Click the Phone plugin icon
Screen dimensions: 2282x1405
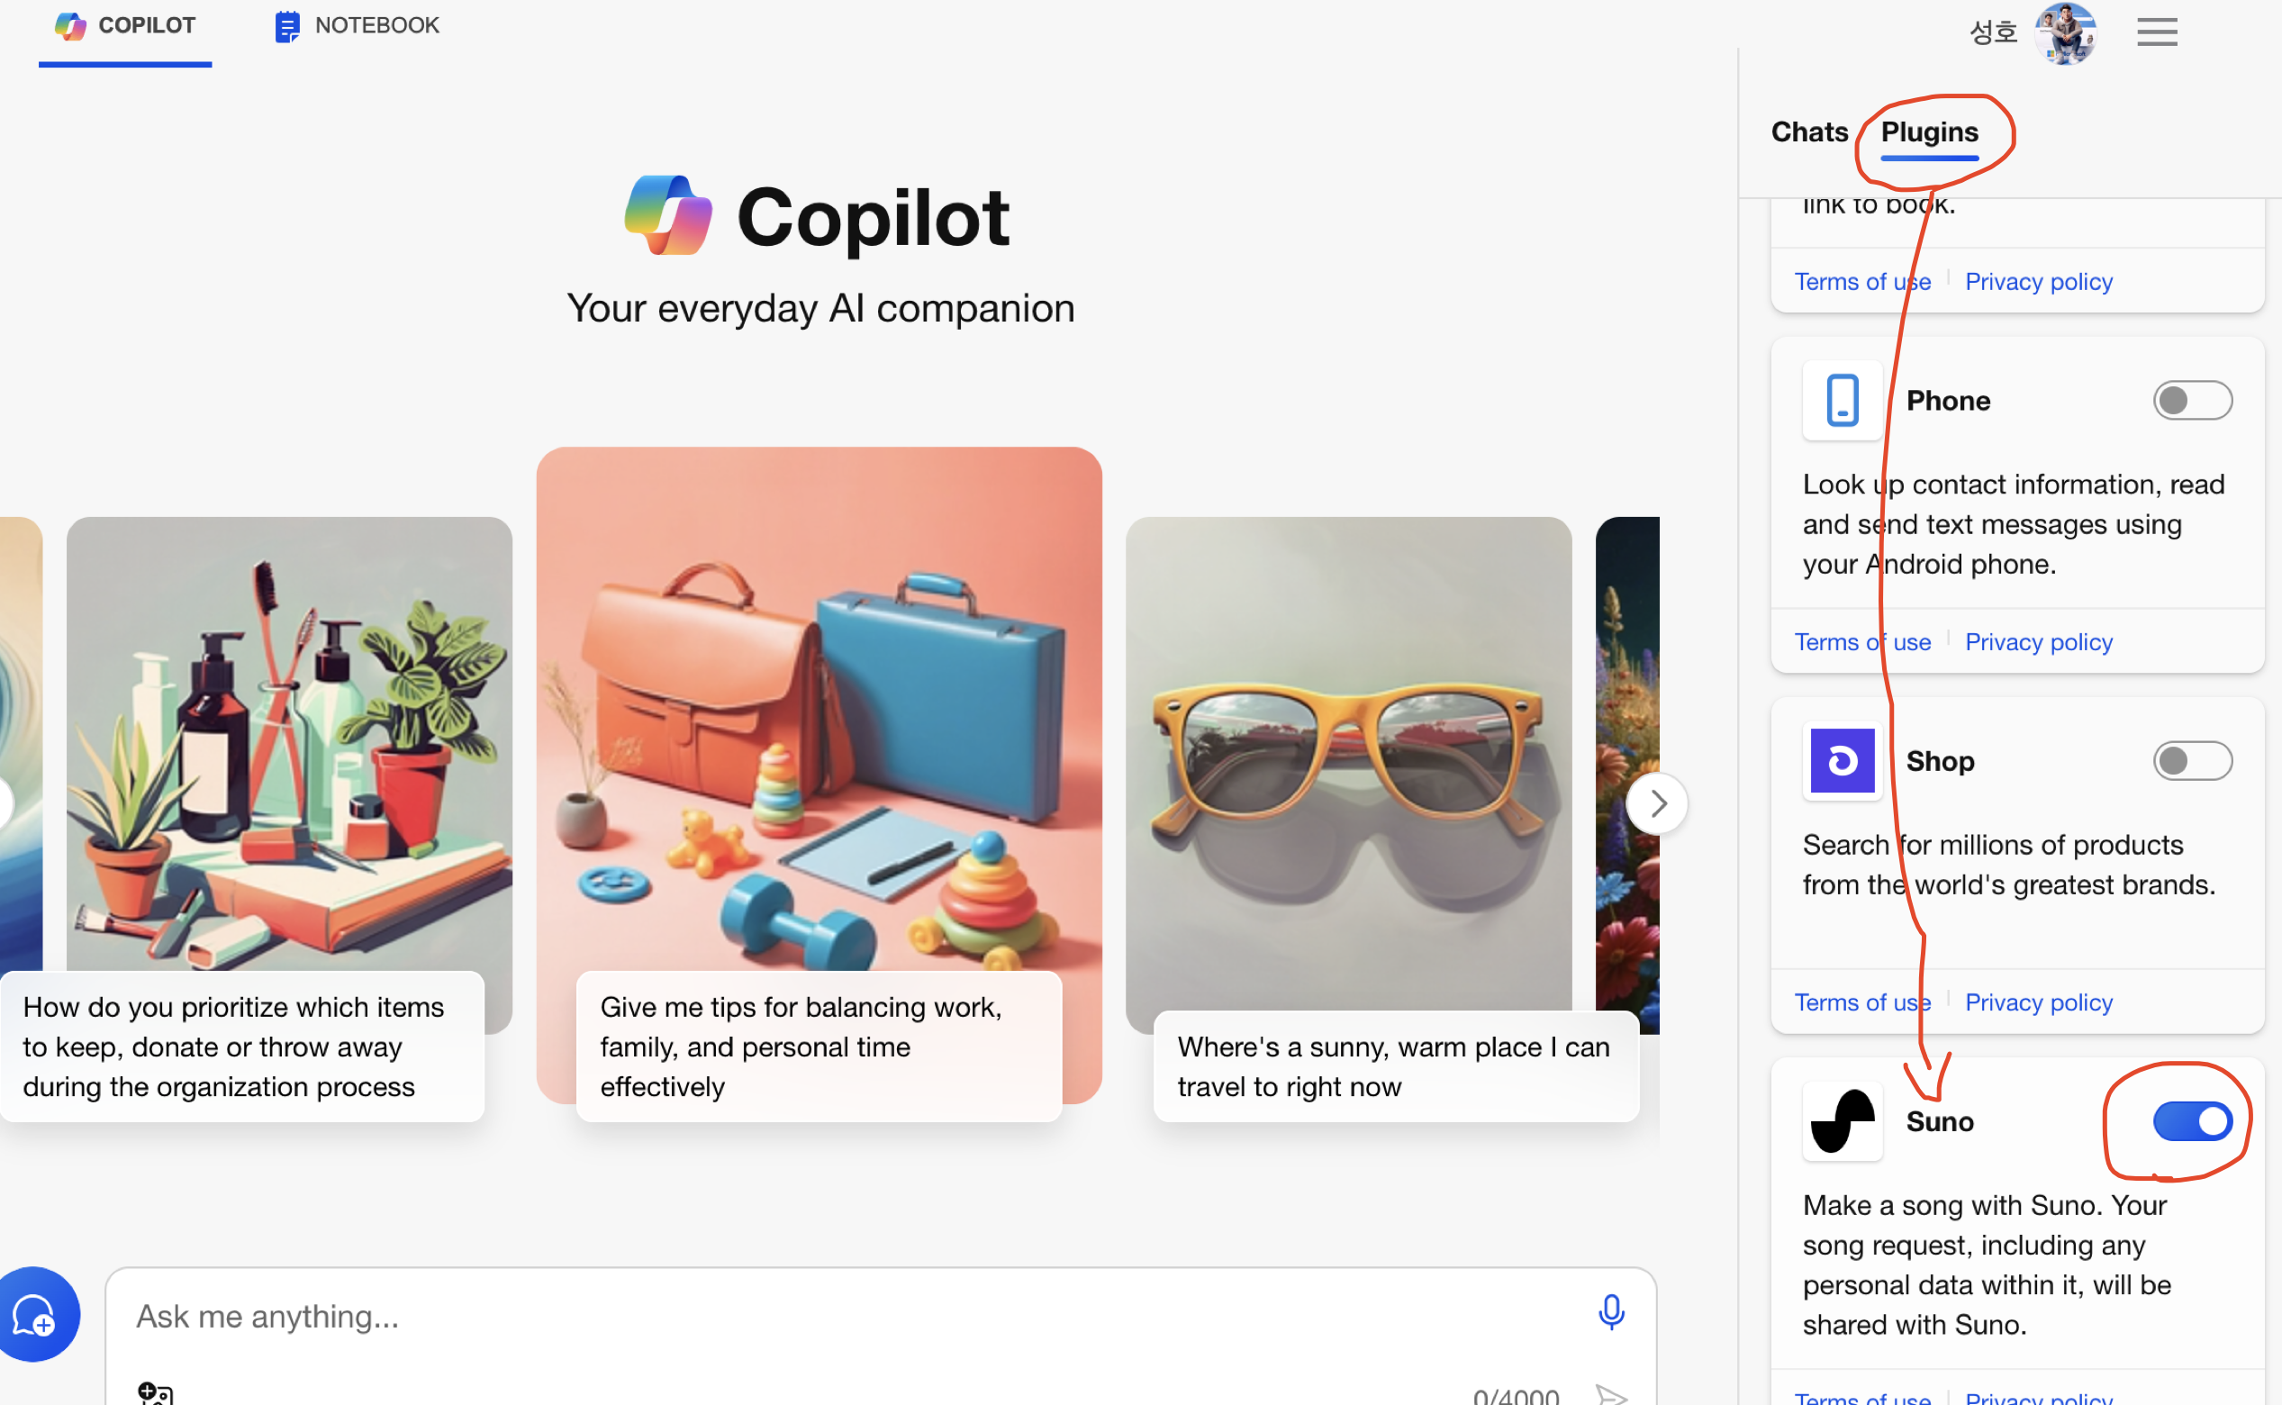1842,401
